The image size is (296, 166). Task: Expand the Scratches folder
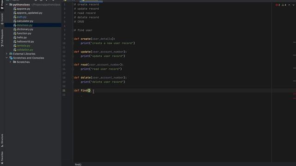[10, 62]
